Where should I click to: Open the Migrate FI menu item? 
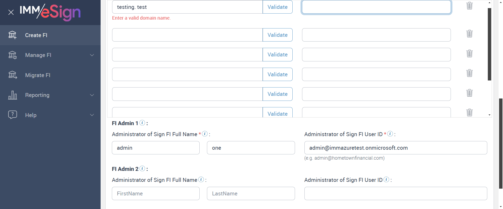(38, 75)
